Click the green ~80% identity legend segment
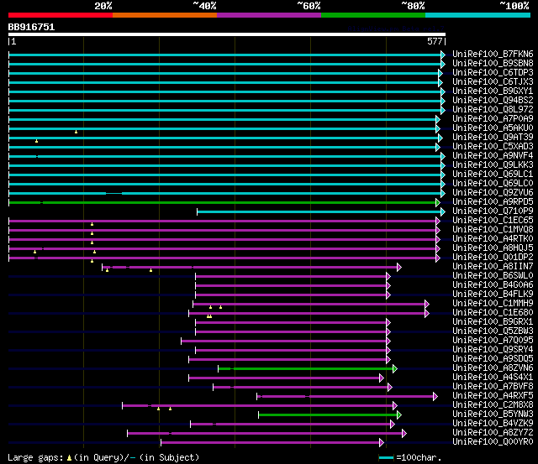Viewport: 538px width, 464px height. 373,15
